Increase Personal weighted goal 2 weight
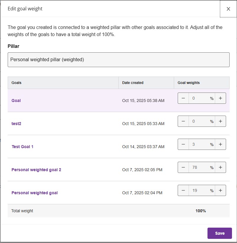 220,168
